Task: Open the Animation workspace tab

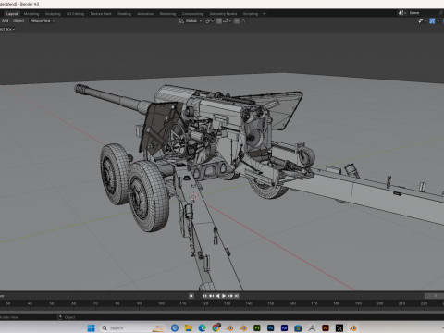Action: point(145,14)
